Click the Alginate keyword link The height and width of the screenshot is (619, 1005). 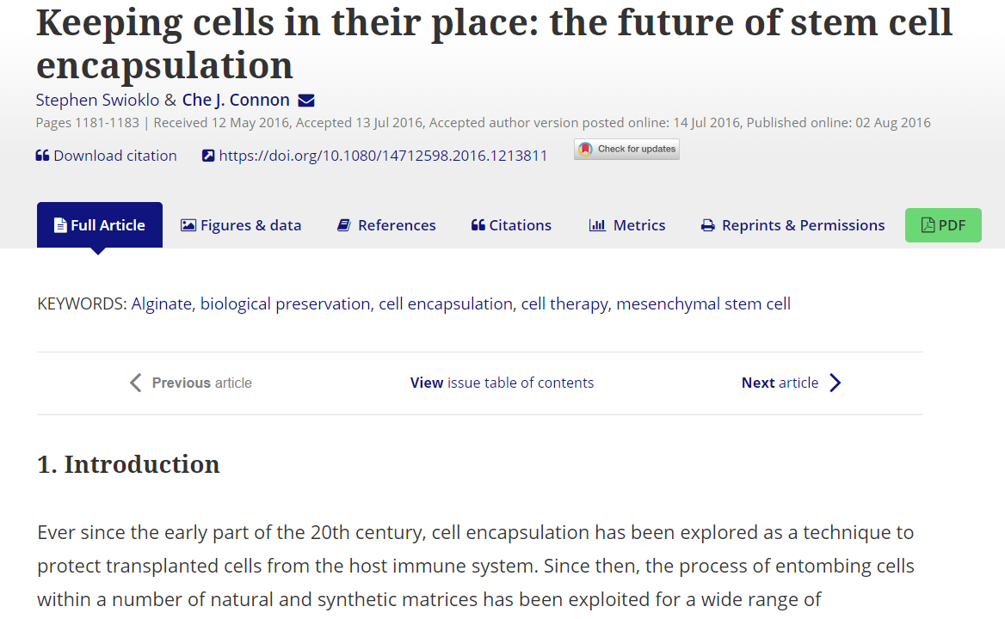[x=161, y=303]
